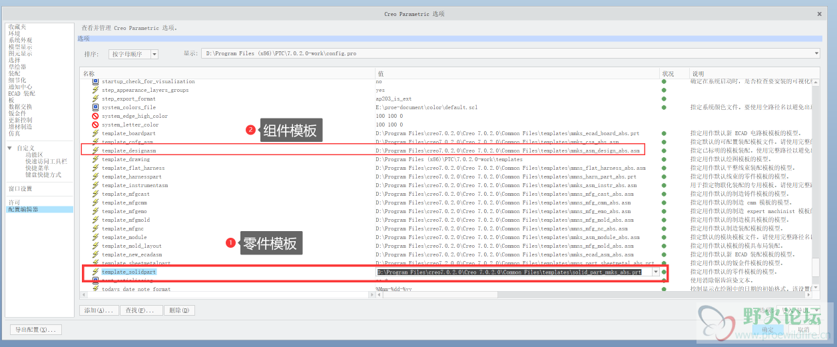This screenshot has width=837, height=347.
Task: Select 功能区 under 自定义
Action: tap(35, 155)
